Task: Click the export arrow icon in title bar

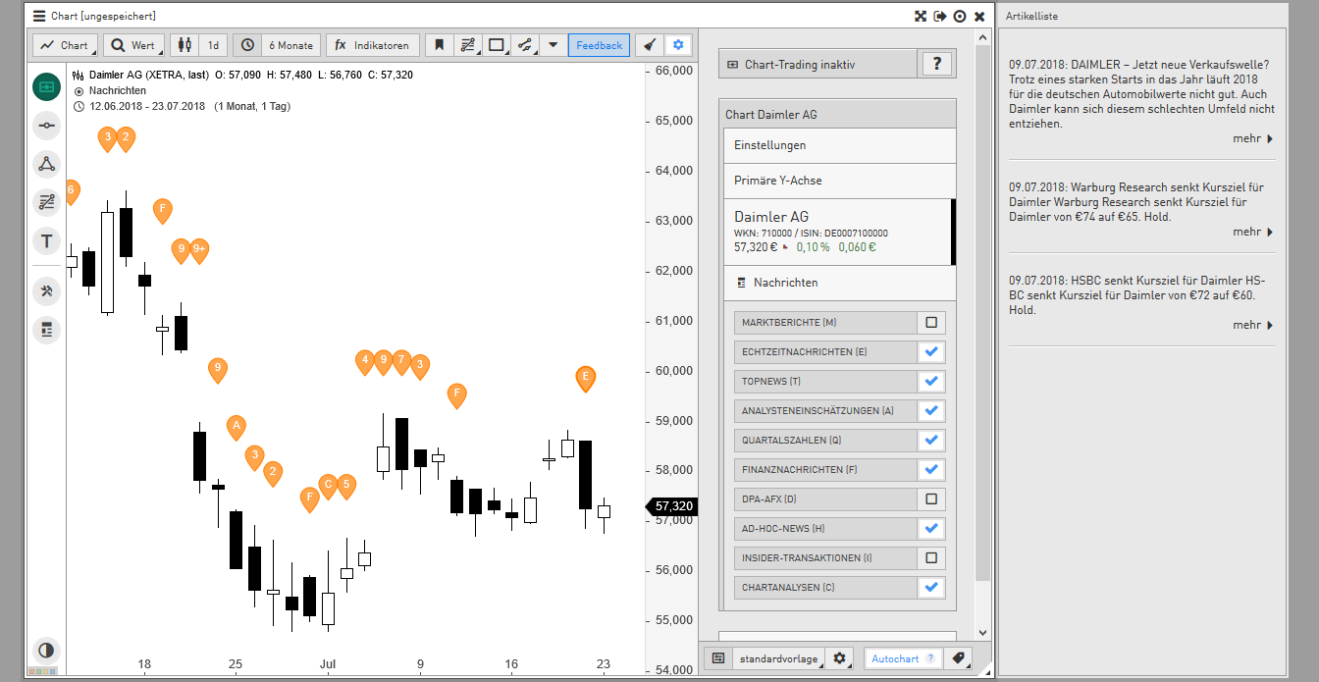Action: pos(940,17)
